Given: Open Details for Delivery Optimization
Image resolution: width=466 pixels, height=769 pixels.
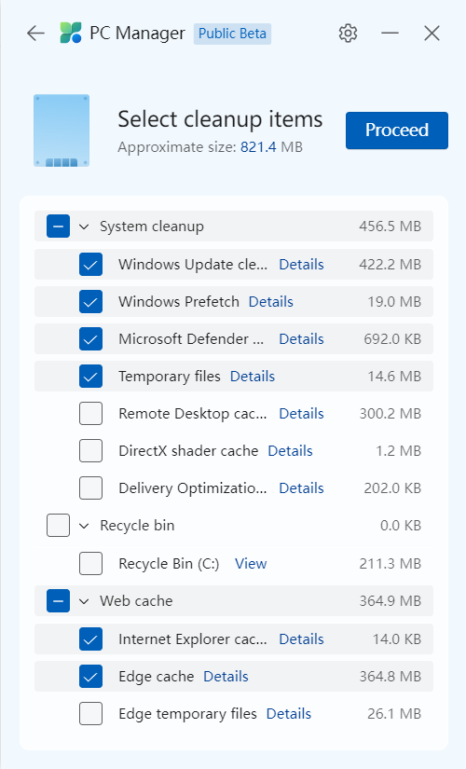Looking at the screenshot, I should tap(301, 488).
